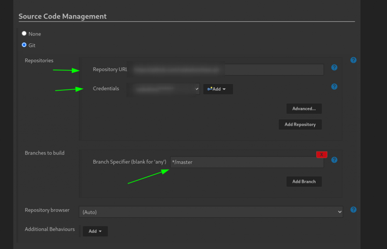Image resolution: width=387 pixels, height=249 pixels.
Task: Open the Credentials dropdown list
Action: [163, 89]
